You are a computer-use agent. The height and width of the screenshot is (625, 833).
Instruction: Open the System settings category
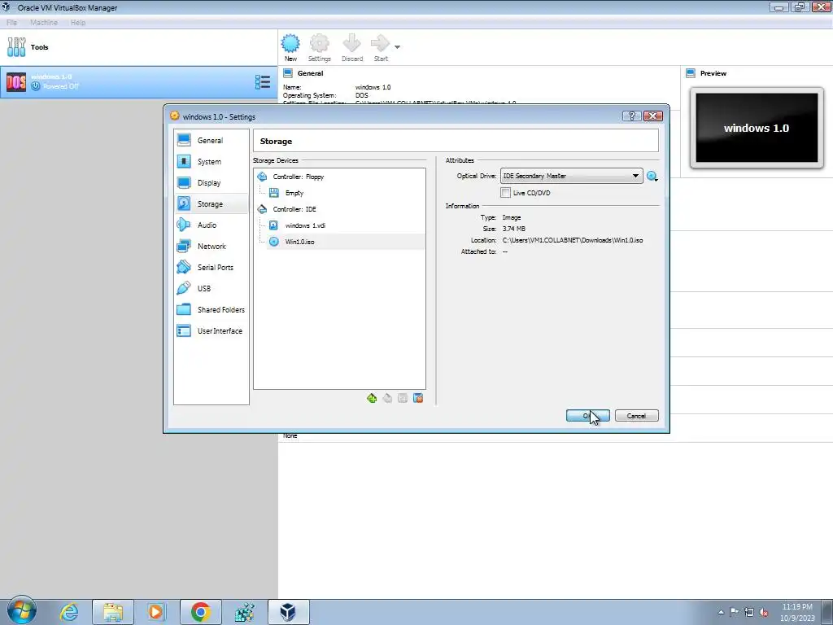click(x=211, y=162)
